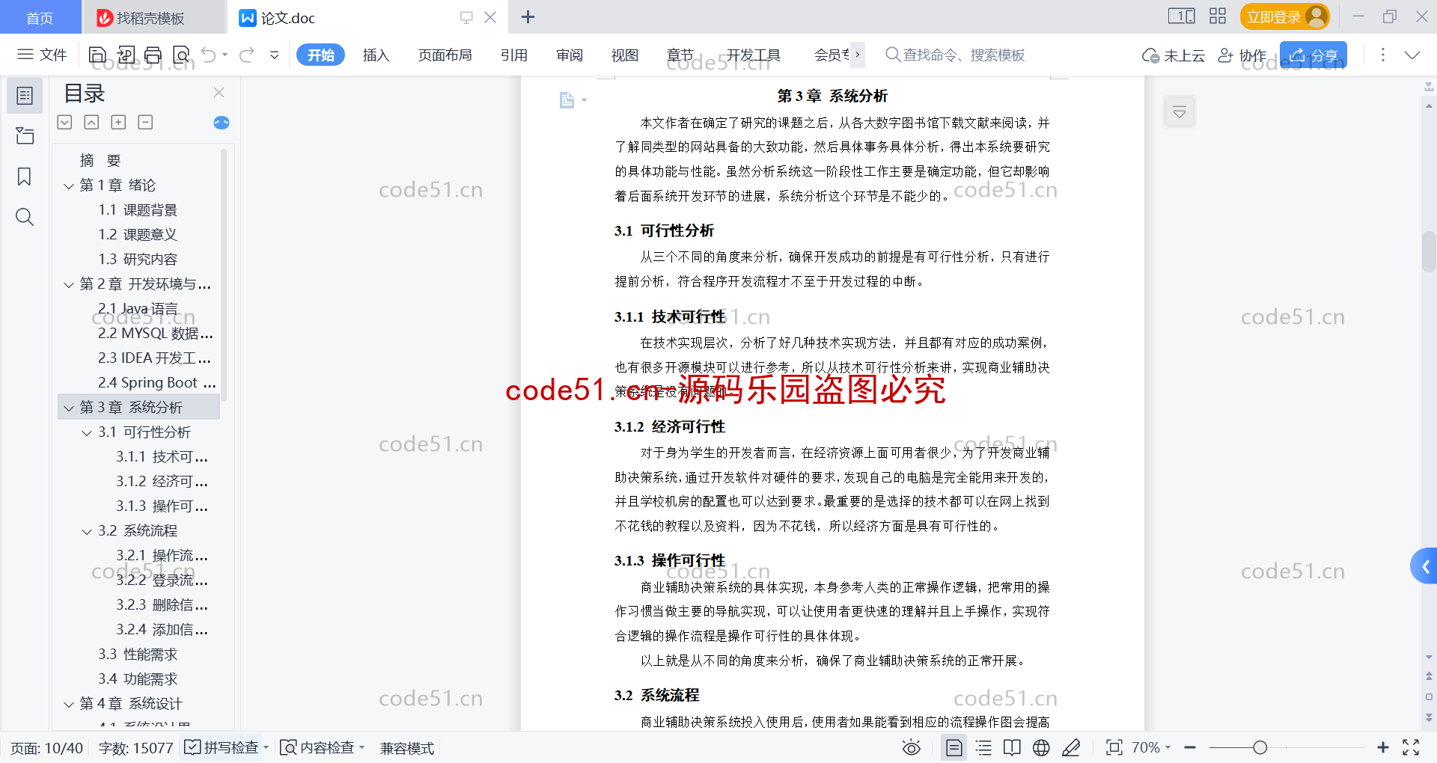Screen dimensions: 1437x763
Task: Collapse 第1章 绪论 outline node
Action: pyautogui.click(x=69, y=186)
